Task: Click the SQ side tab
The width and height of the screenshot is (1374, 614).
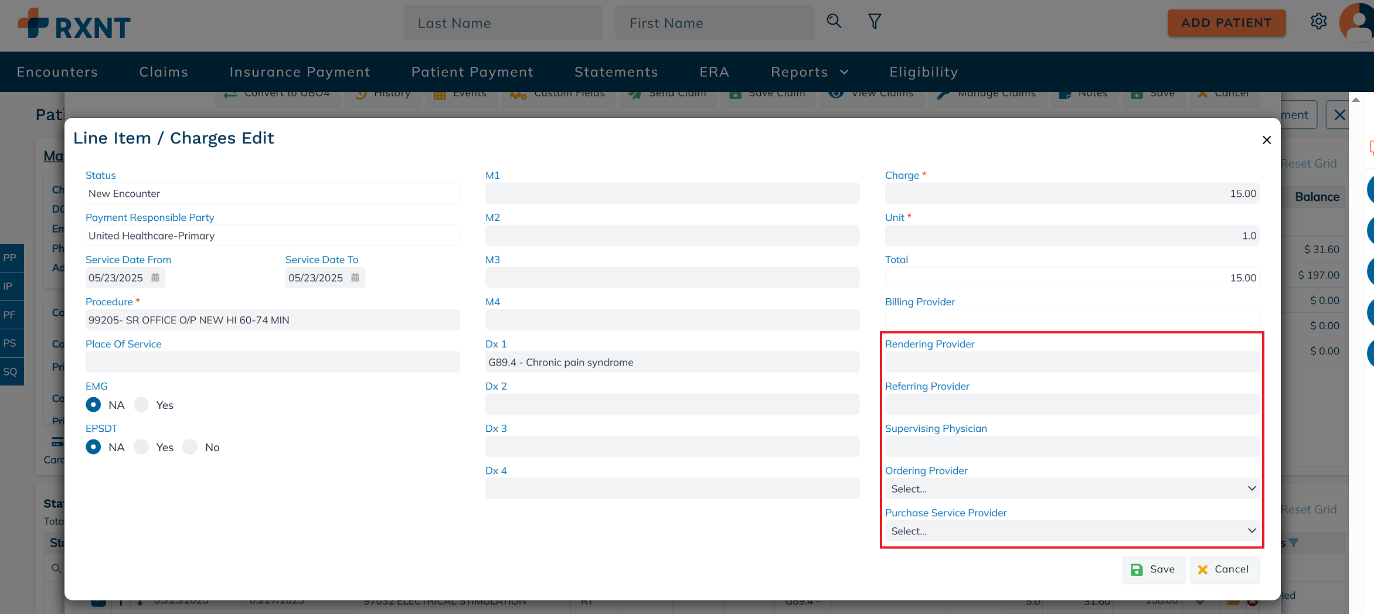Action: [12, 372]
